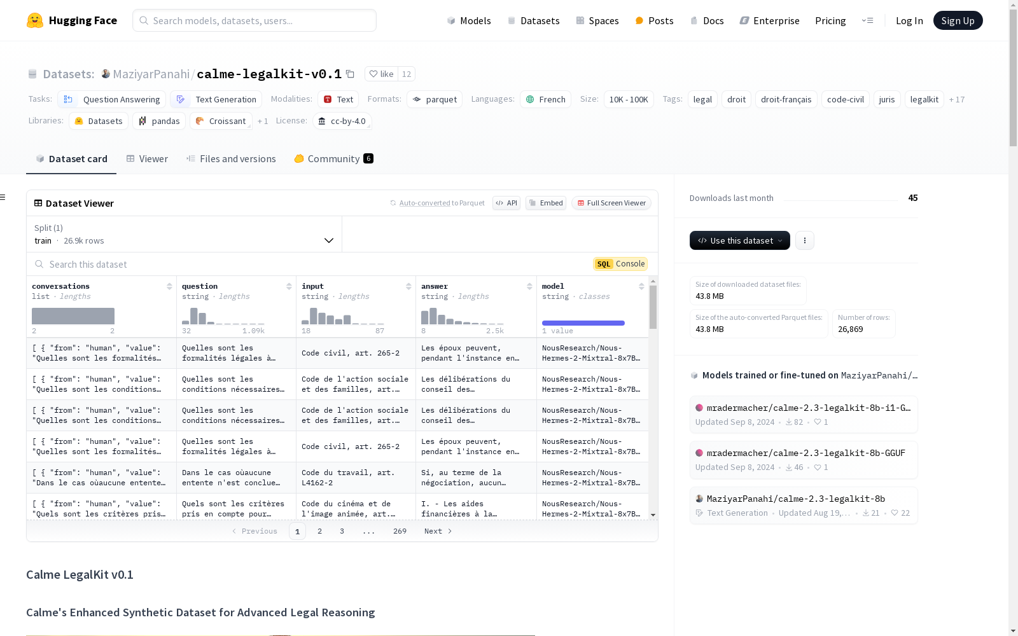Copy dataset name with the copy icon
The image size is (1018, 636).
click(350, 74)
